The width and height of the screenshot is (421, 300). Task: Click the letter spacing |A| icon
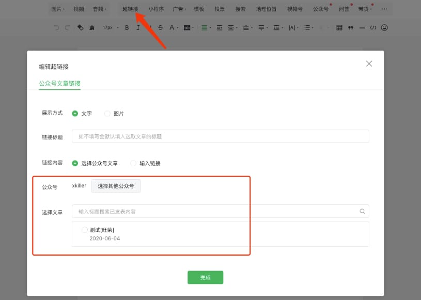click(x=292, y=27)
